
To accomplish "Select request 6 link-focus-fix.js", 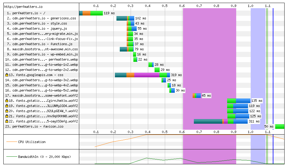I will click(42, 39).
